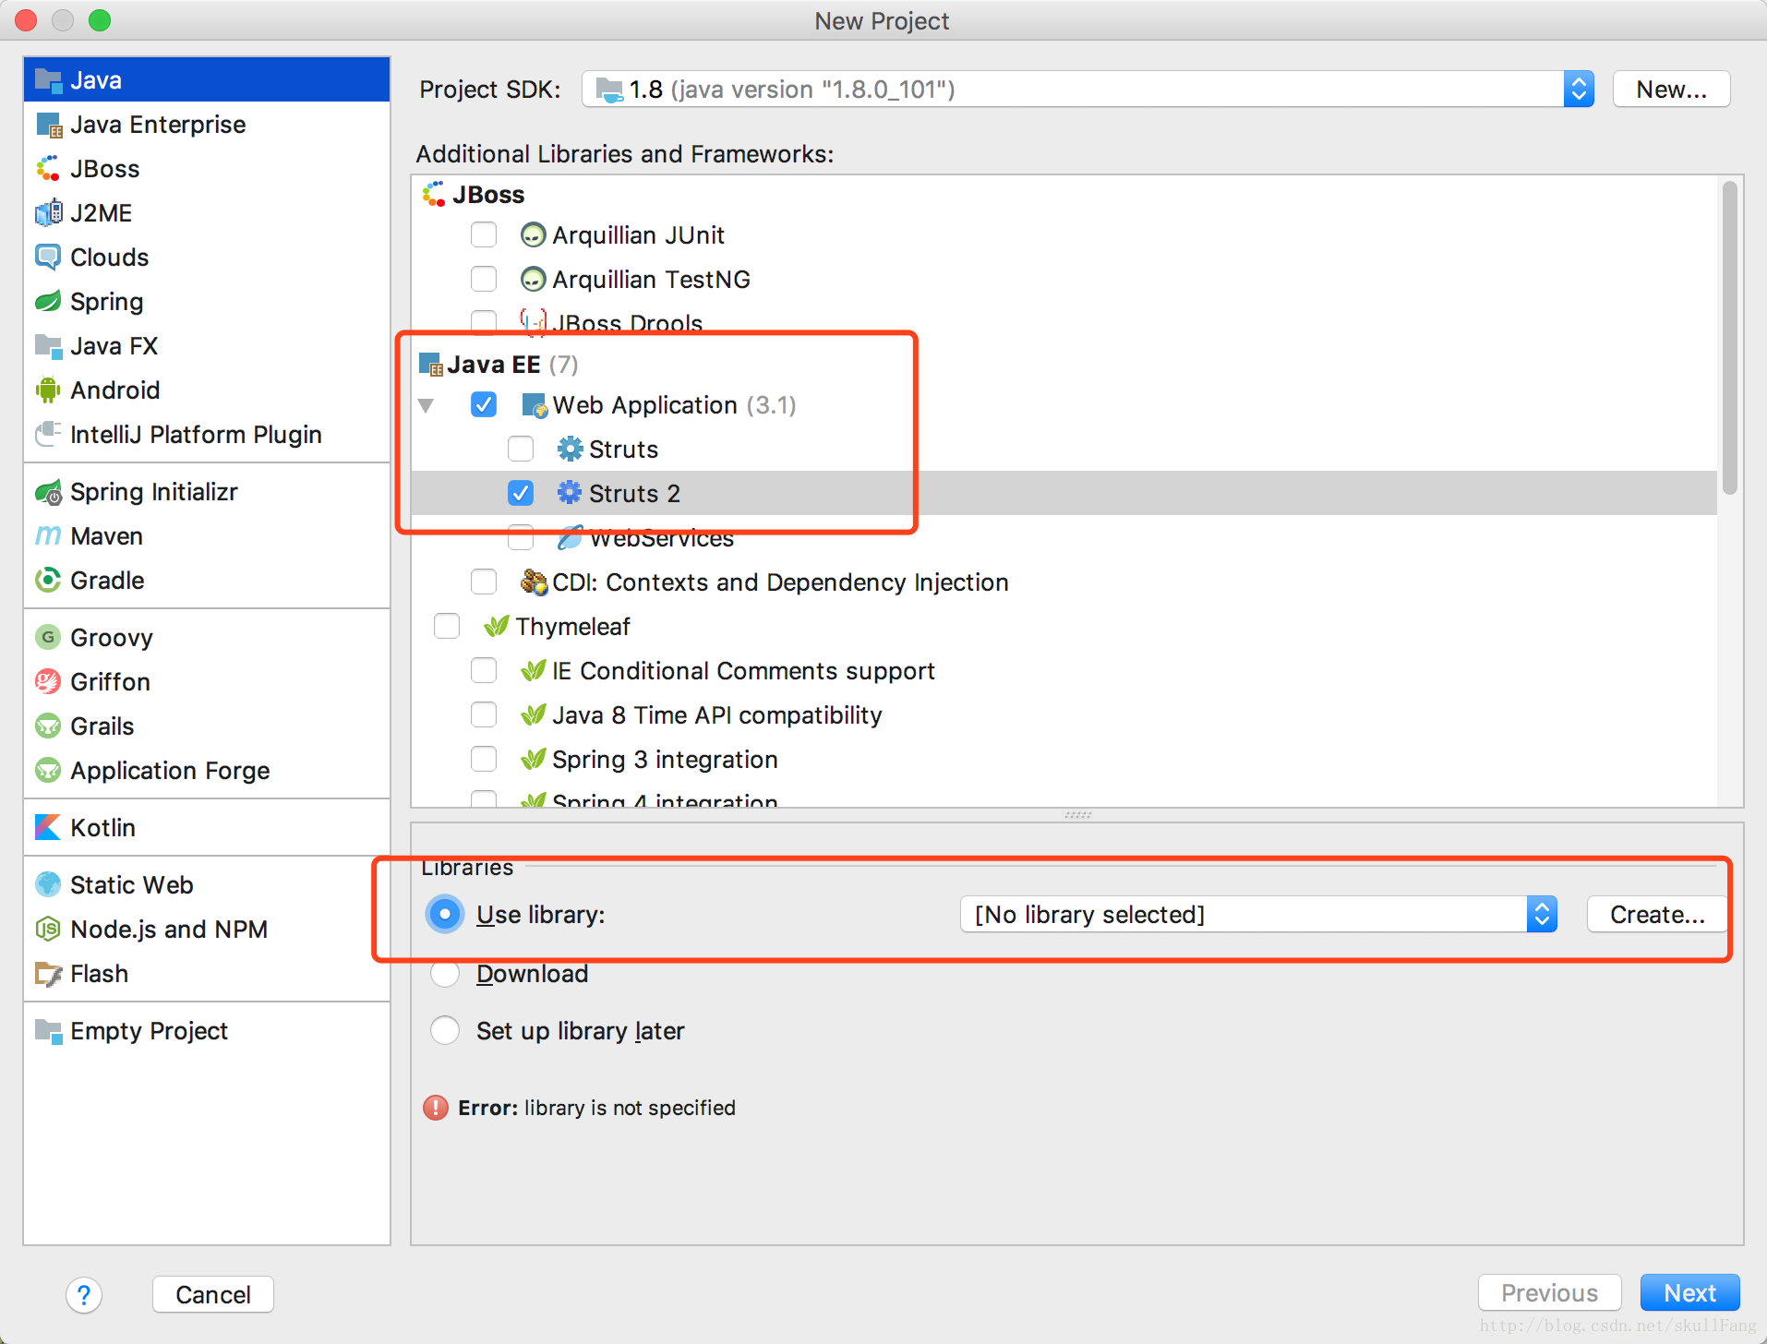Screen dimensions: 1767x1344
Task: Select Java in project type list
Action: (x=207, y=80)
